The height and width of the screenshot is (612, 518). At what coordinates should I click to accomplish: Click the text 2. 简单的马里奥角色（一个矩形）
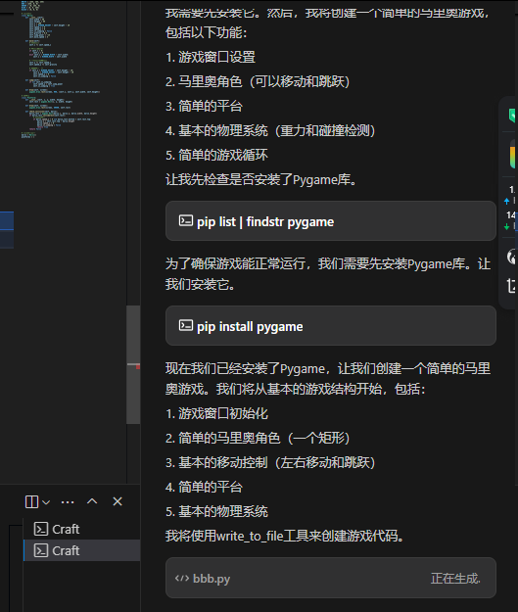click(x=258, y=438)
